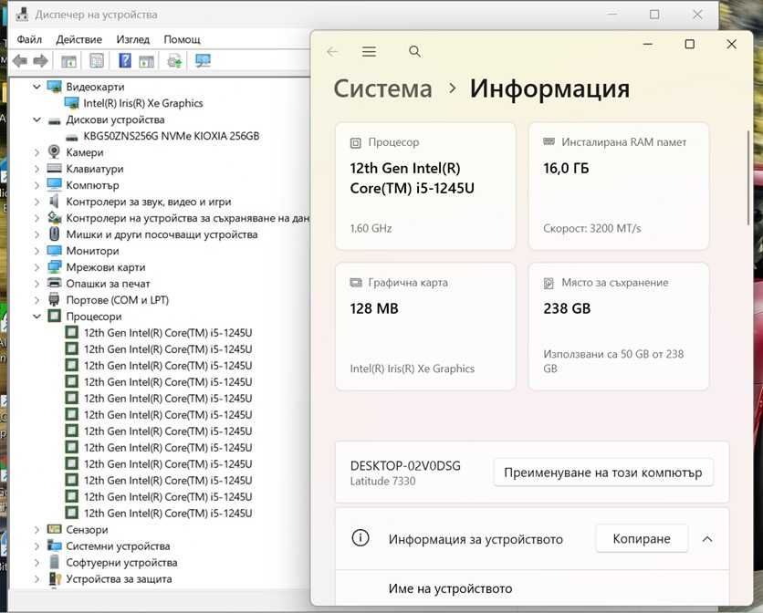Click the Преименуване на този компютър button
The height and width of the screenshot is (613, 763).
point(603,473)
